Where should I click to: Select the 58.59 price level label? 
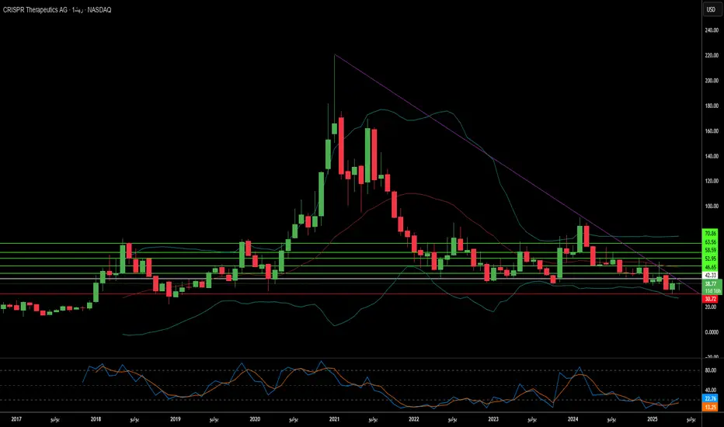pyautogui.click(x=710, y=250)
